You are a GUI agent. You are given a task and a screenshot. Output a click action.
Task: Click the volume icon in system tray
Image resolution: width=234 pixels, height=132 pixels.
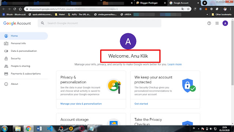pos(211,129)
